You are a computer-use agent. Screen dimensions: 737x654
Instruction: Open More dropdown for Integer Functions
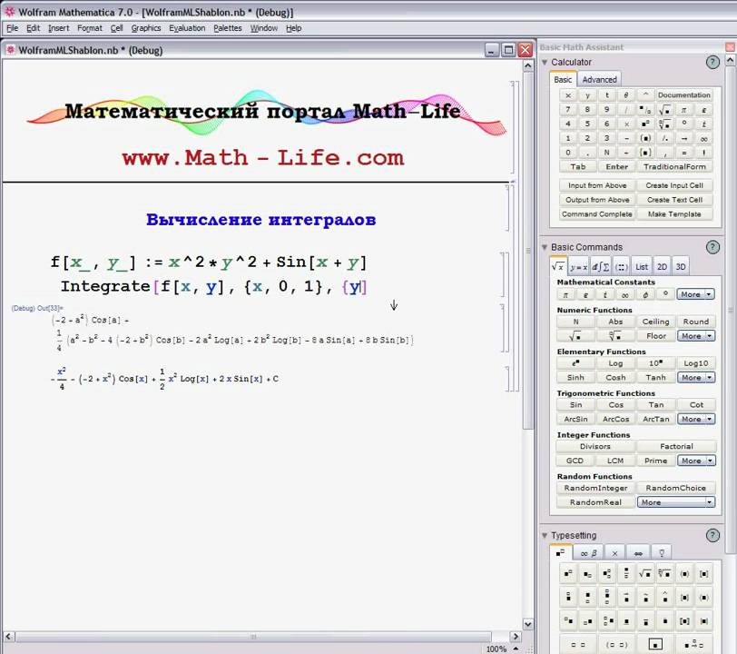[695, 461]
